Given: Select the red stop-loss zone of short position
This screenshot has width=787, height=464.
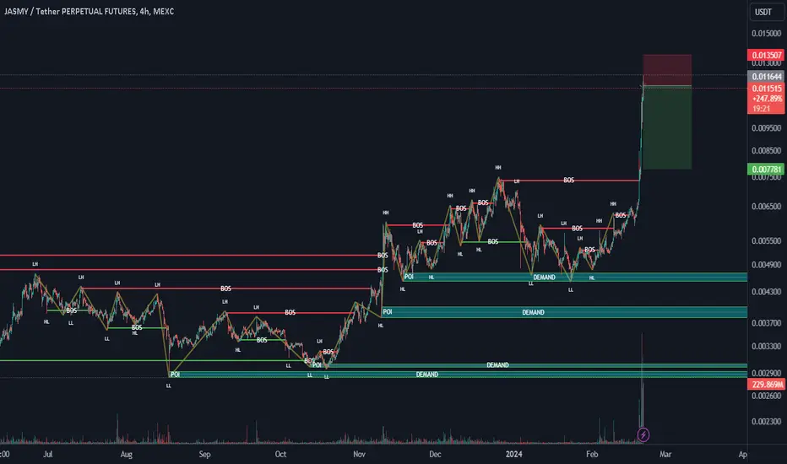Looking at the screenshot, I should (667, 70).
